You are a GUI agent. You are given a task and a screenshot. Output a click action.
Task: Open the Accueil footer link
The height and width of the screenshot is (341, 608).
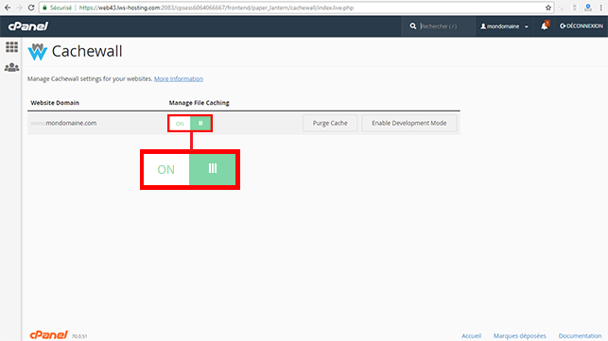[472, 335]
